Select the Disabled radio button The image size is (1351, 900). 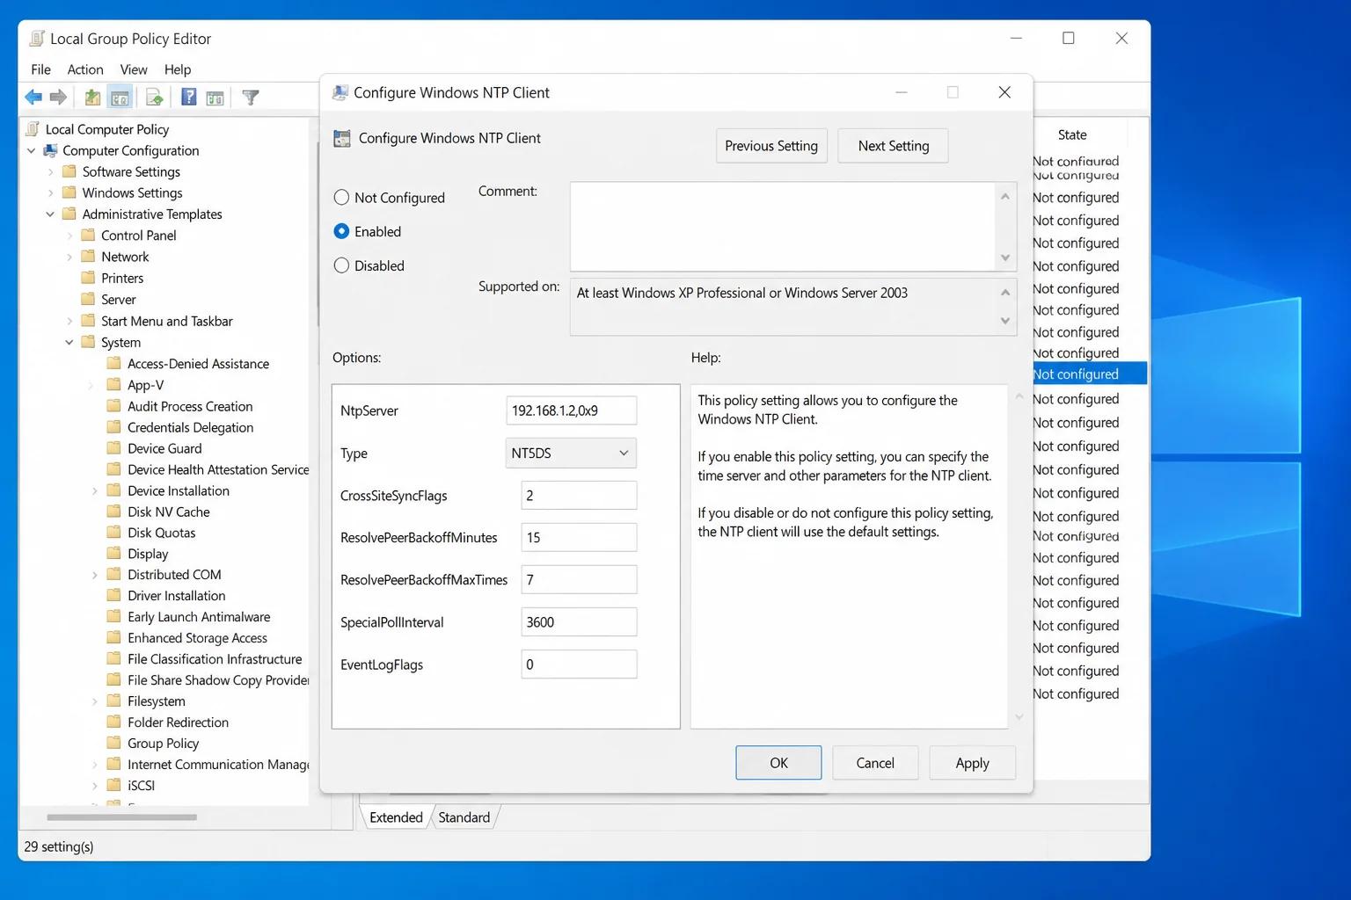pyautogui.click(x=341, y=265)
